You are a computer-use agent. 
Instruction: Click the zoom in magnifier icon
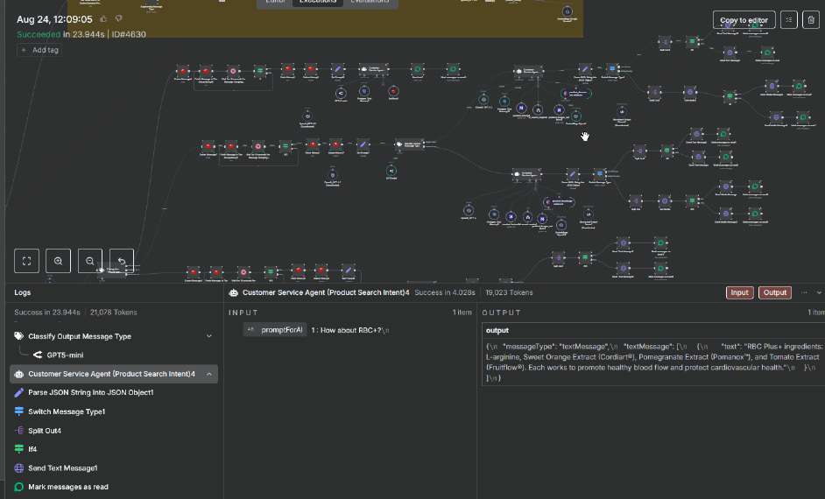pyautogui.click(x=59, y=261)
